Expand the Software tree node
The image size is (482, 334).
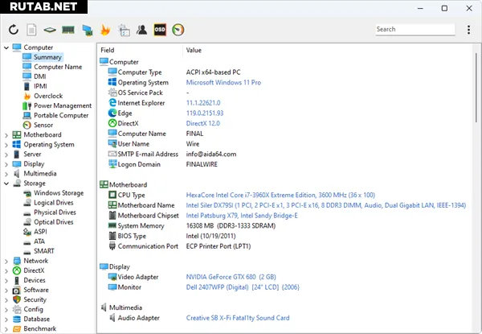click(x=6, y=290)
